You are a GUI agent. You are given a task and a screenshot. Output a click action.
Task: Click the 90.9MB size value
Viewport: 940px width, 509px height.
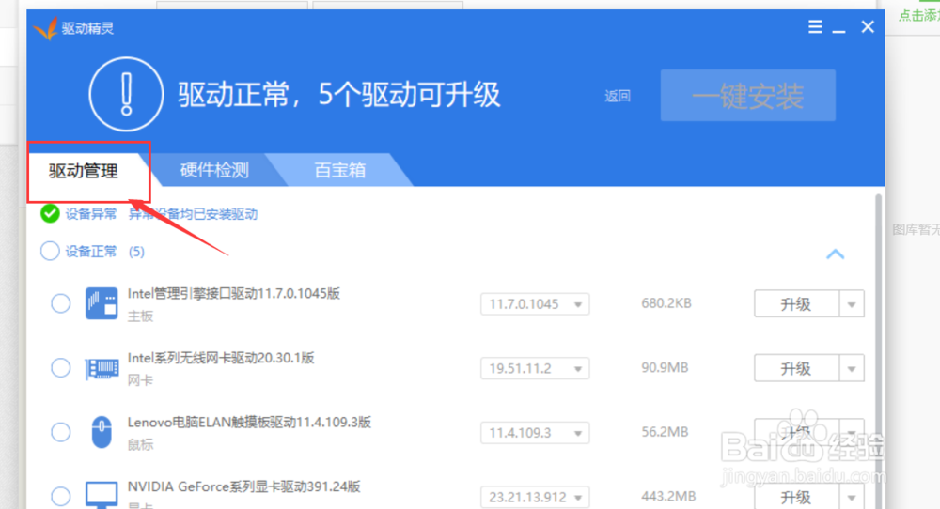click(x=665, y=368)
